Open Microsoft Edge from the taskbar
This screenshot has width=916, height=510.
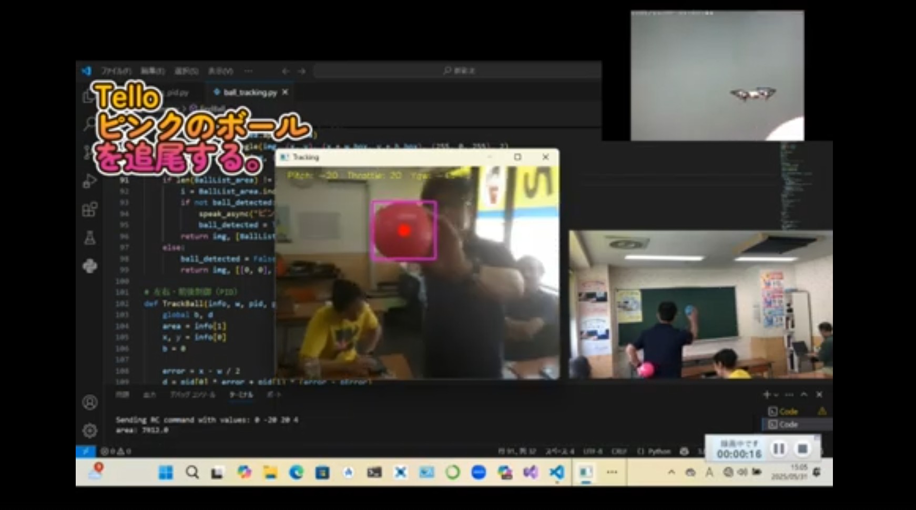point(297,473)
